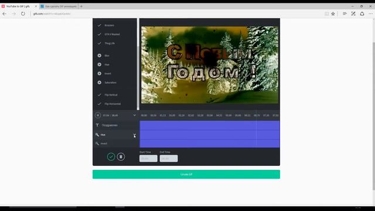Select the Invert layer wand icon
The height and width of the screenshot is (211, 375).
click(x=97, y=144)
